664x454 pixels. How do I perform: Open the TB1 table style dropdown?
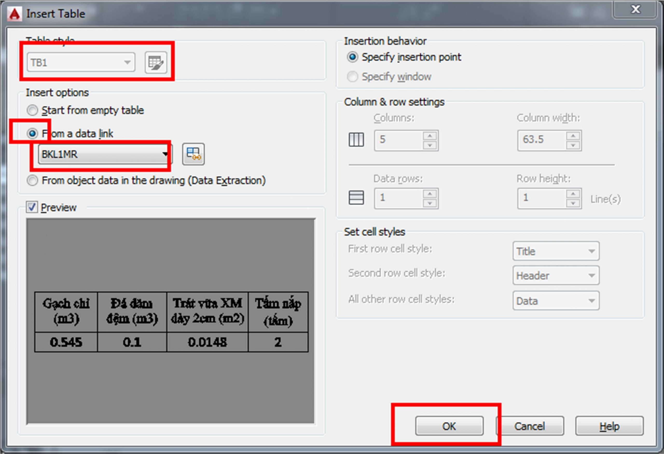[81, 62]
